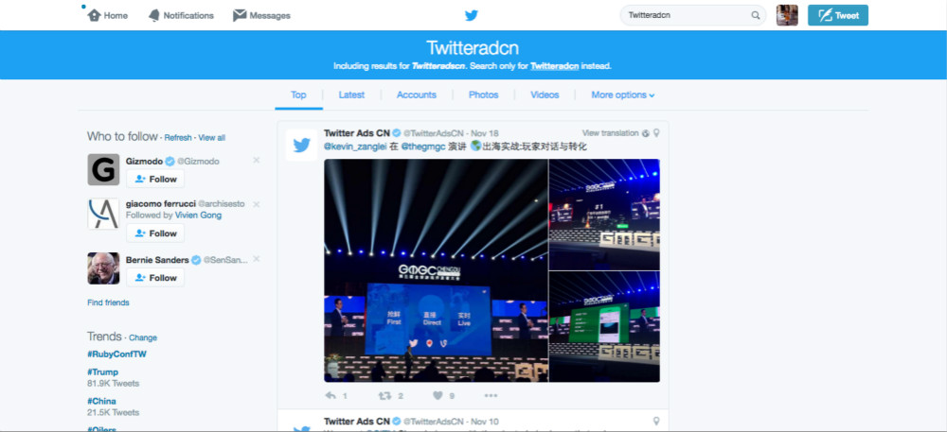Open #China trend
The height and width of the screenshot is (432, 947).
click(x=101, y=401)
